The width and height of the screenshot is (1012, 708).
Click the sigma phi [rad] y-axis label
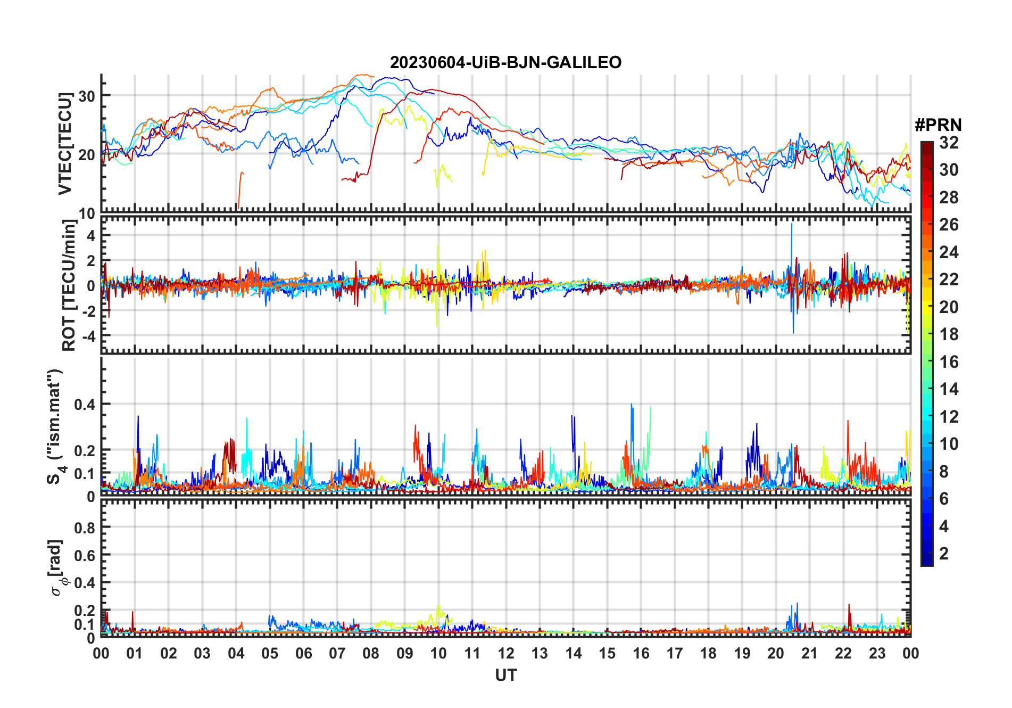coord(57,568)
